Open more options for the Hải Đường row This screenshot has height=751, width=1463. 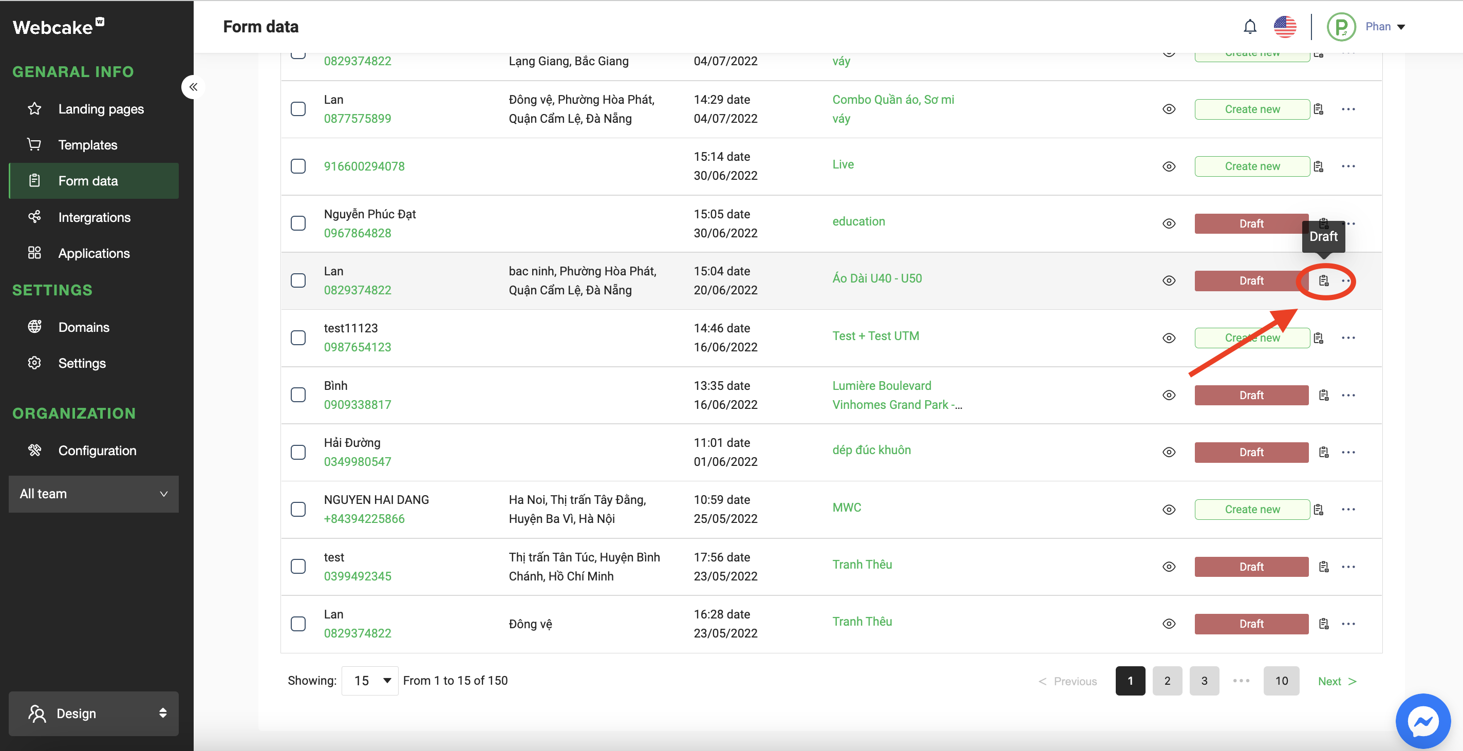click(1348, 452)
